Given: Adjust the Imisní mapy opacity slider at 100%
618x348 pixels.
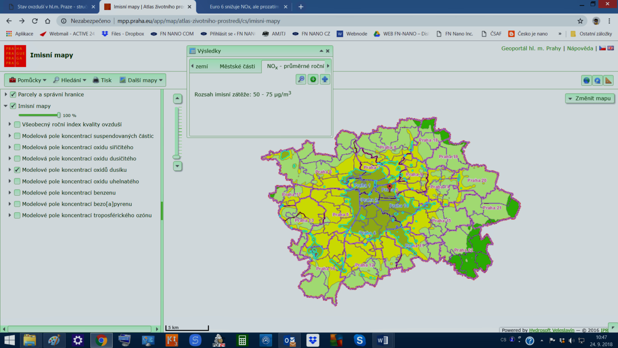Looking at the screenshot, I should click(x=59, y=115).
